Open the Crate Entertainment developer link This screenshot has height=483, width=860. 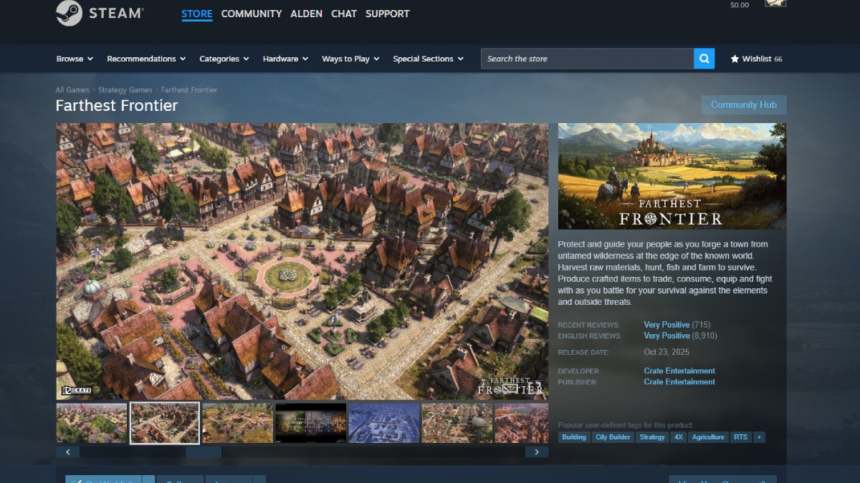[679, 371]
